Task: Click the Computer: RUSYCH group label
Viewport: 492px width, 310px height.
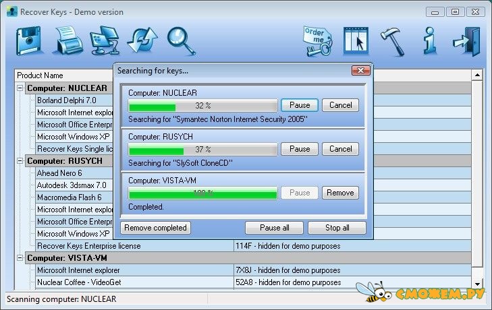Action: tap(65, 161)
